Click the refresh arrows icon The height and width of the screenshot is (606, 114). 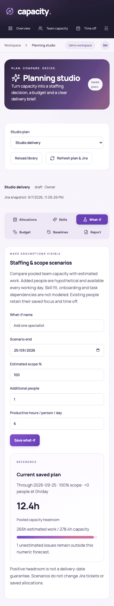click(x=52, y=158)
